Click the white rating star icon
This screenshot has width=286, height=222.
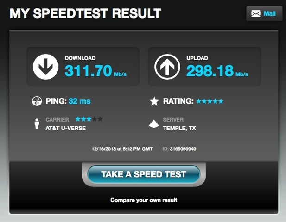click(x=154, y=101)
